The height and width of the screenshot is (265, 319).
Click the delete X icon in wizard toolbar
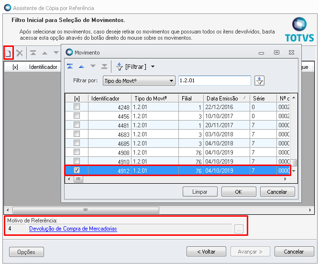tap(20, 53)
